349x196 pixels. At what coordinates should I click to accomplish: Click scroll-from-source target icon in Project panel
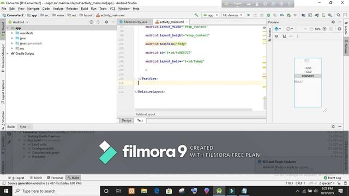point(91,22)
